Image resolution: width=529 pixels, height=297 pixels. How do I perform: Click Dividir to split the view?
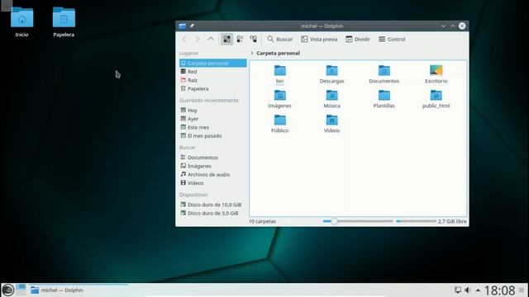[x=358, y=39]
